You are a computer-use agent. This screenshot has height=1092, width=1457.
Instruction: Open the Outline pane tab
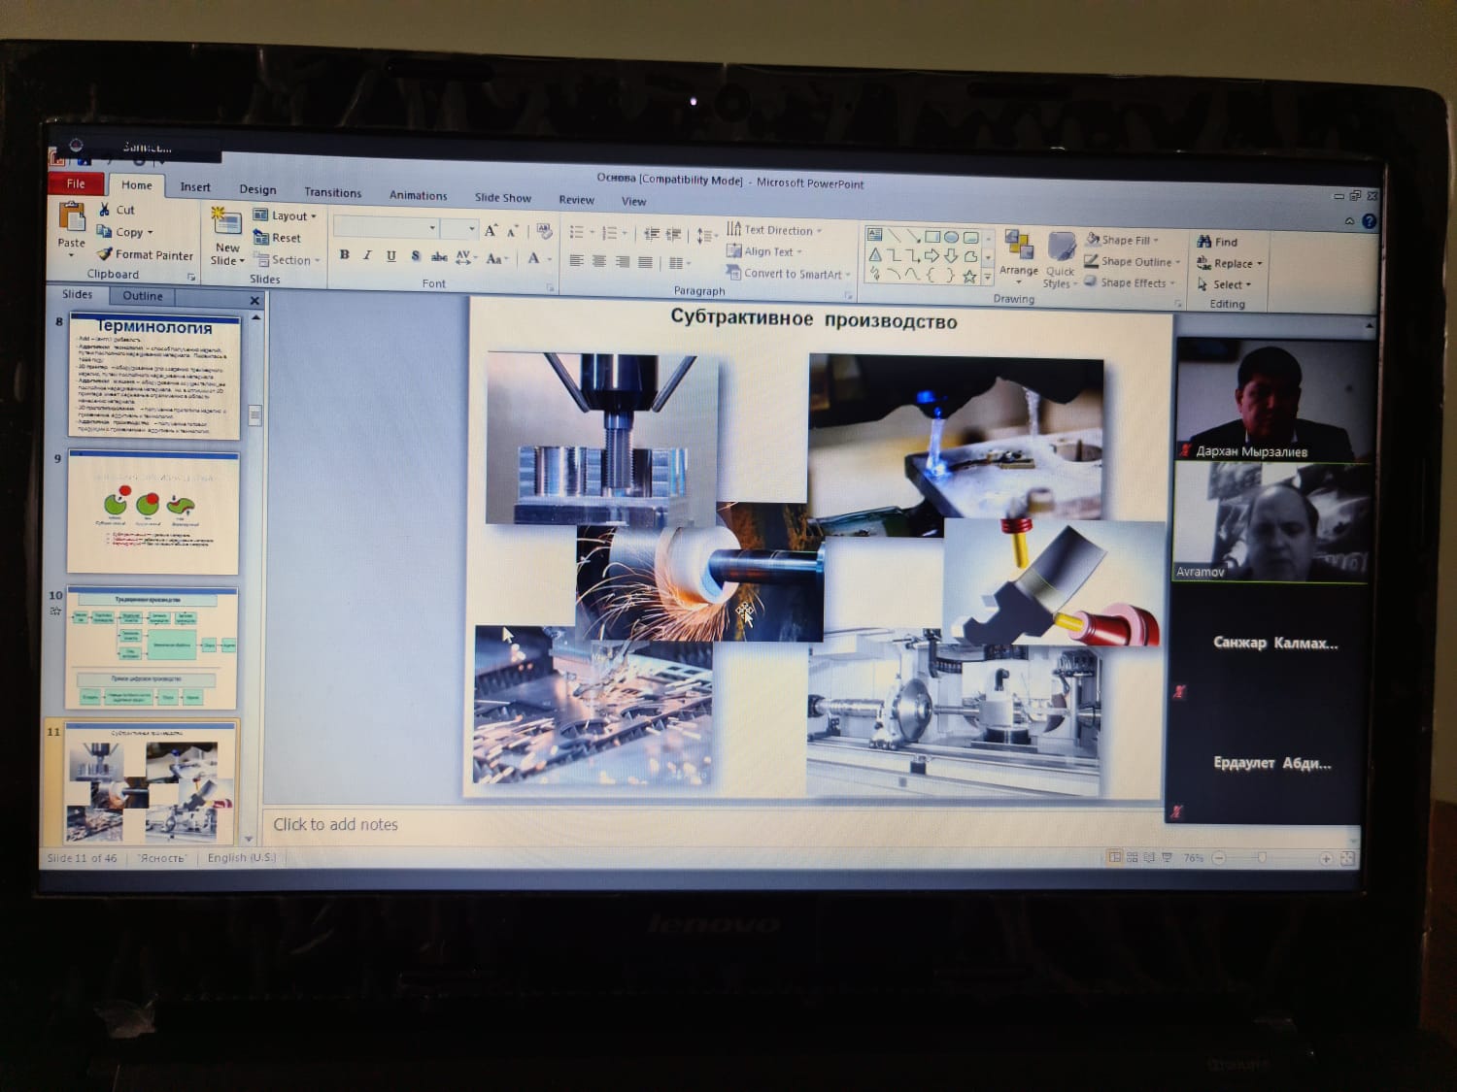(x=142, y=296)
